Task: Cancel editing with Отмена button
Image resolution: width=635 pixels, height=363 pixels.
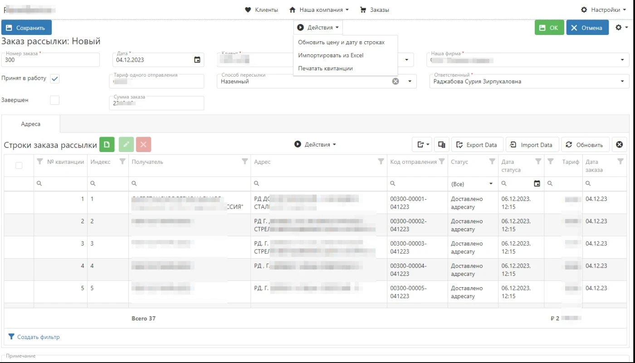Action: 587,28
